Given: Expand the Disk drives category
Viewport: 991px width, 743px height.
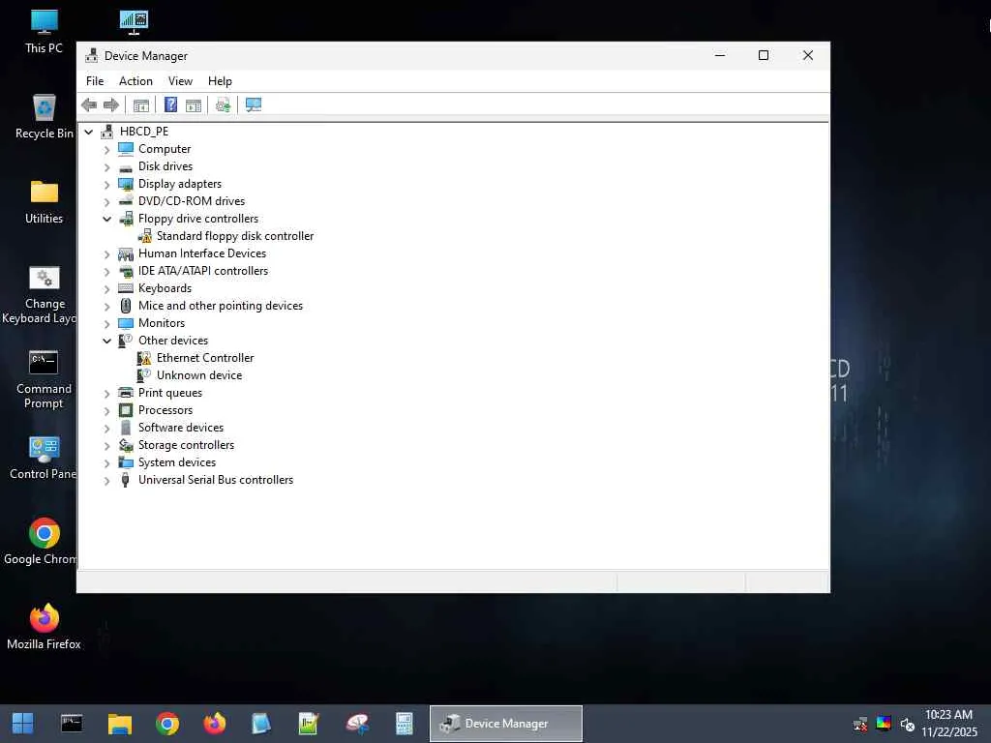Looking at the screenshot, I should (x=106, y=167).
